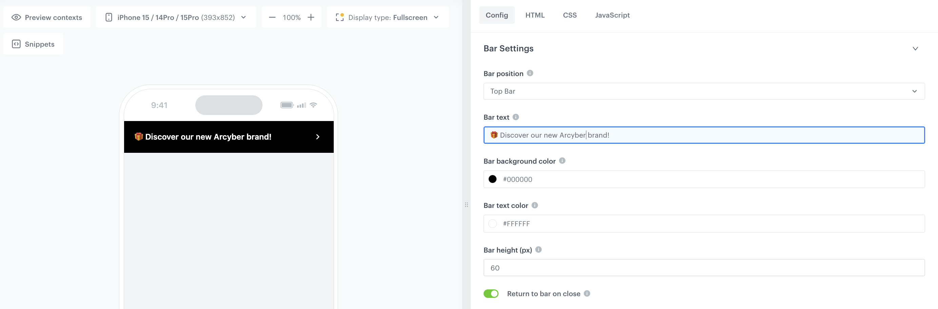This screenshot has height=309, width=938.
Task: Click the Display type fullscreen icon
Action: [339, 17]
